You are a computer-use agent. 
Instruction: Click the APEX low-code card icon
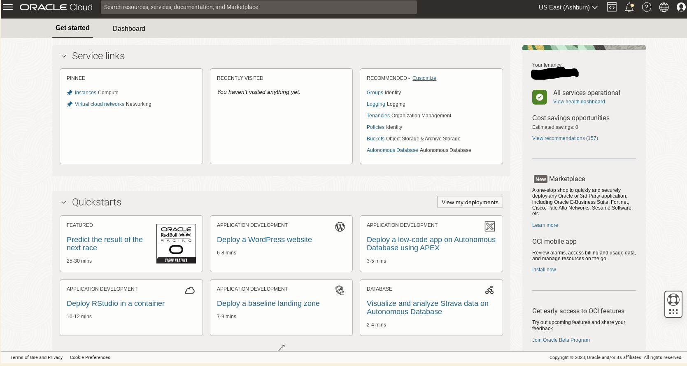click(x=490, y=226)
